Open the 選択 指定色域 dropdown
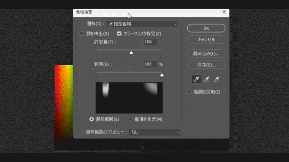289x162 pixels. tap(142, 24)
